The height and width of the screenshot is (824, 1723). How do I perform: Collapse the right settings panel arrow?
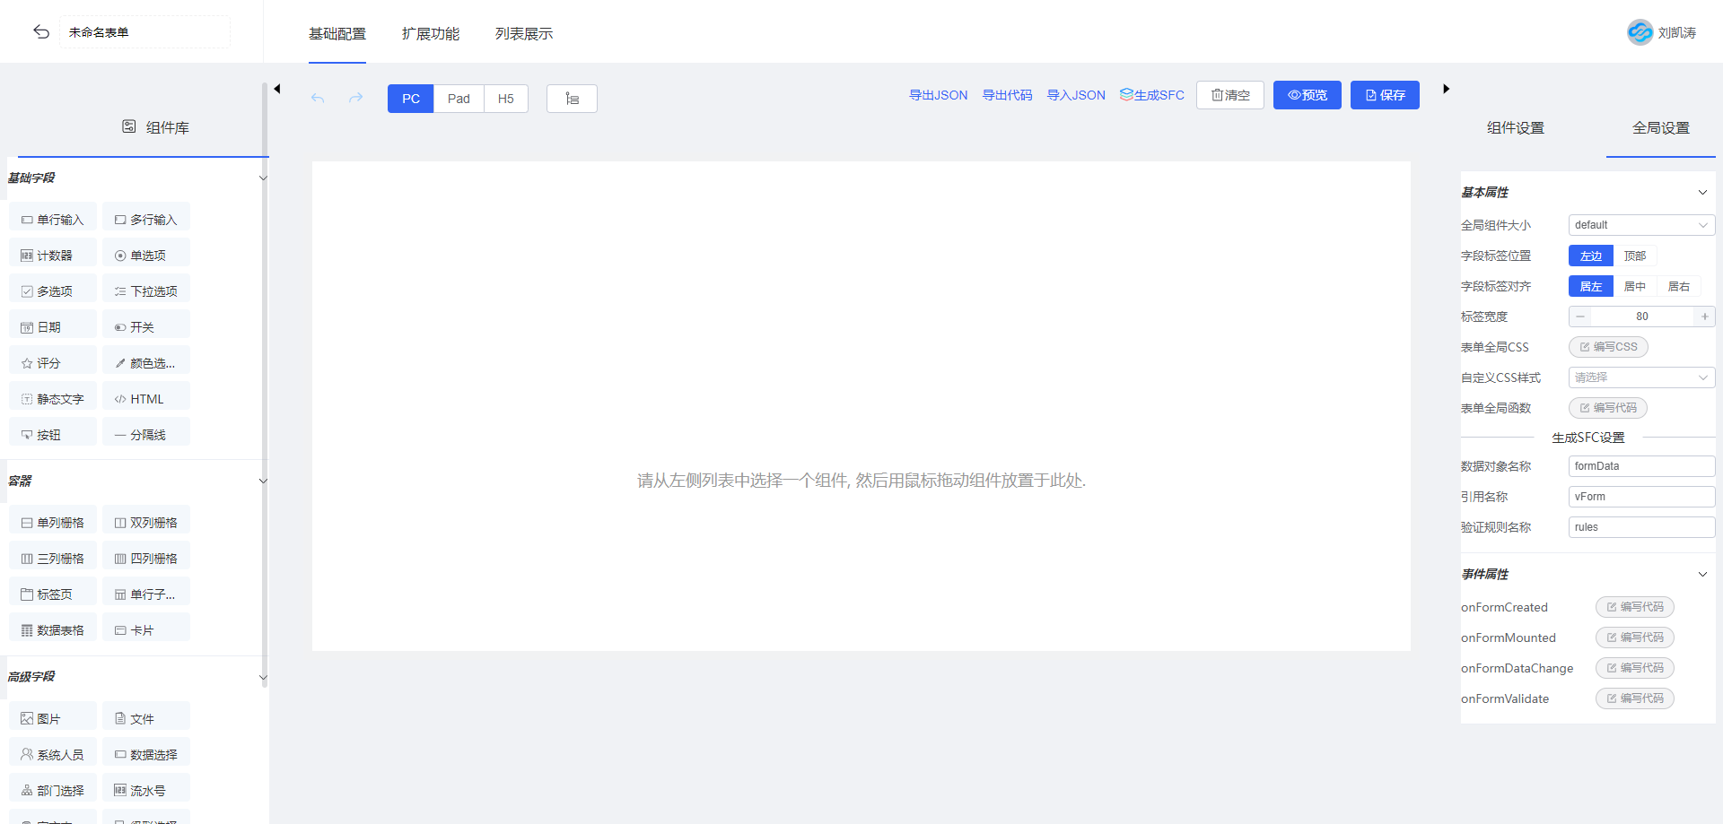[x=1446, y=89]
